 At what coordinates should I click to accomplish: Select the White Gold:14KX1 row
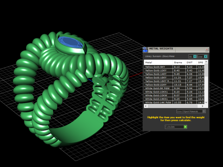[174, 99]
